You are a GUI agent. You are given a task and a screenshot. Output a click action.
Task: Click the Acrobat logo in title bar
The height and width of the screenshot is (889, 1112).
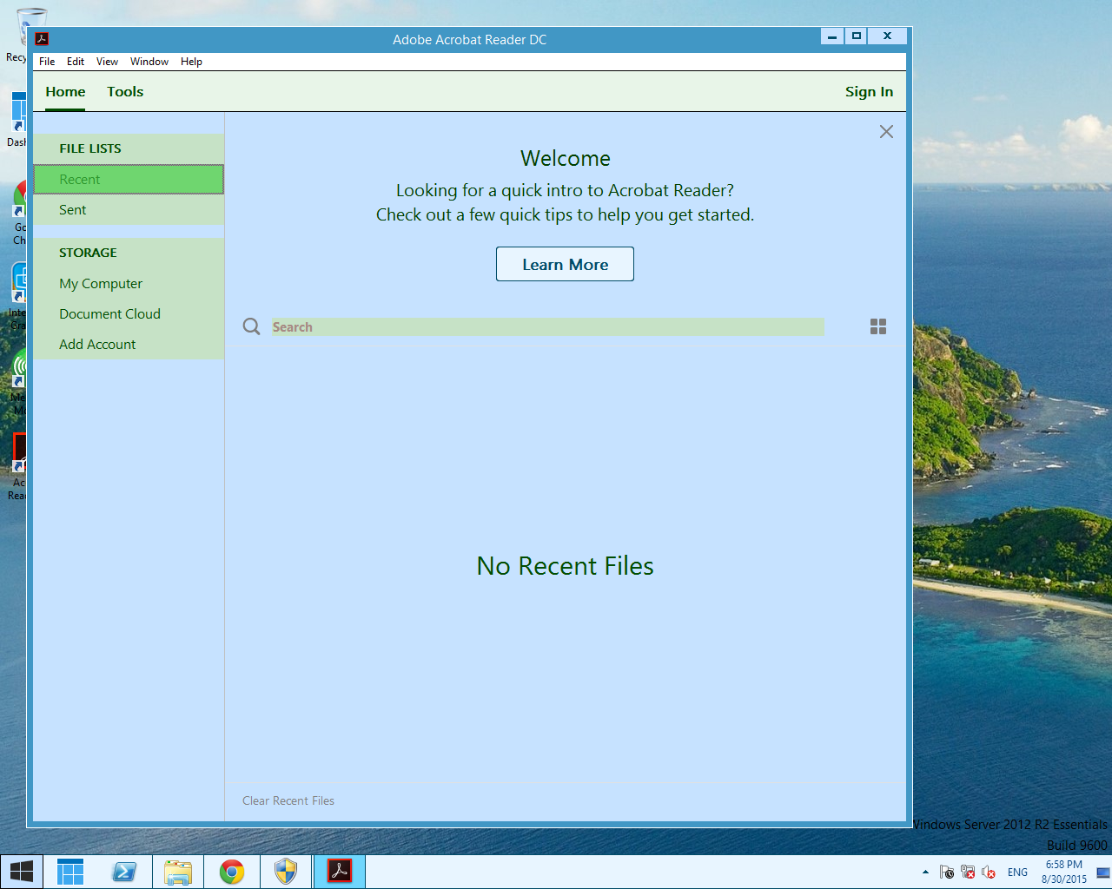[41, 39]
